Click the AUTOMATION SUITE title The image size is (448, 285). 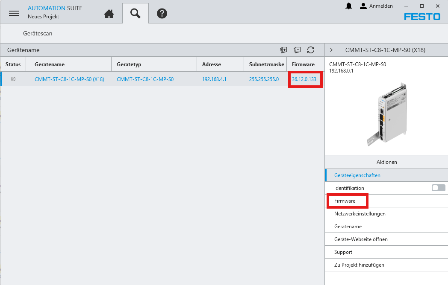55,8
